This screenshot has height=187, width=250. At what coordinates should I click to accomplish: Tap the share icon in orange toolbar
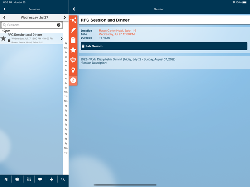coord(73,20)
